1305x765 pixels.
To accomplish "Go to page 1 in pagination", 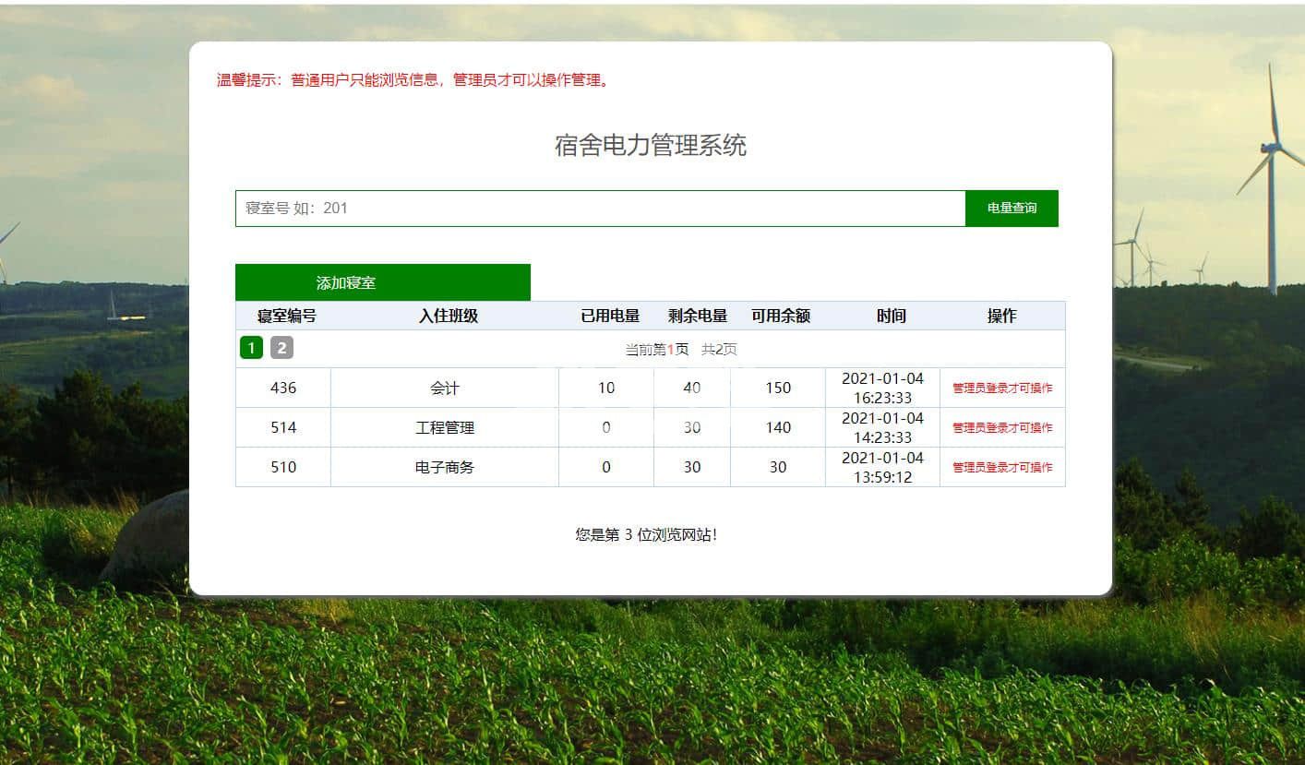I will pyautogui.click(x=251, y=348).
